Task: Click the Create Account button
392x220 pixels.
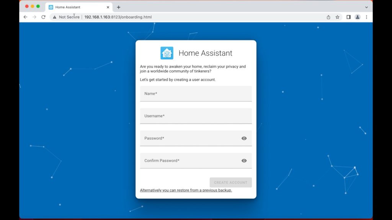Action: [230, 183]
